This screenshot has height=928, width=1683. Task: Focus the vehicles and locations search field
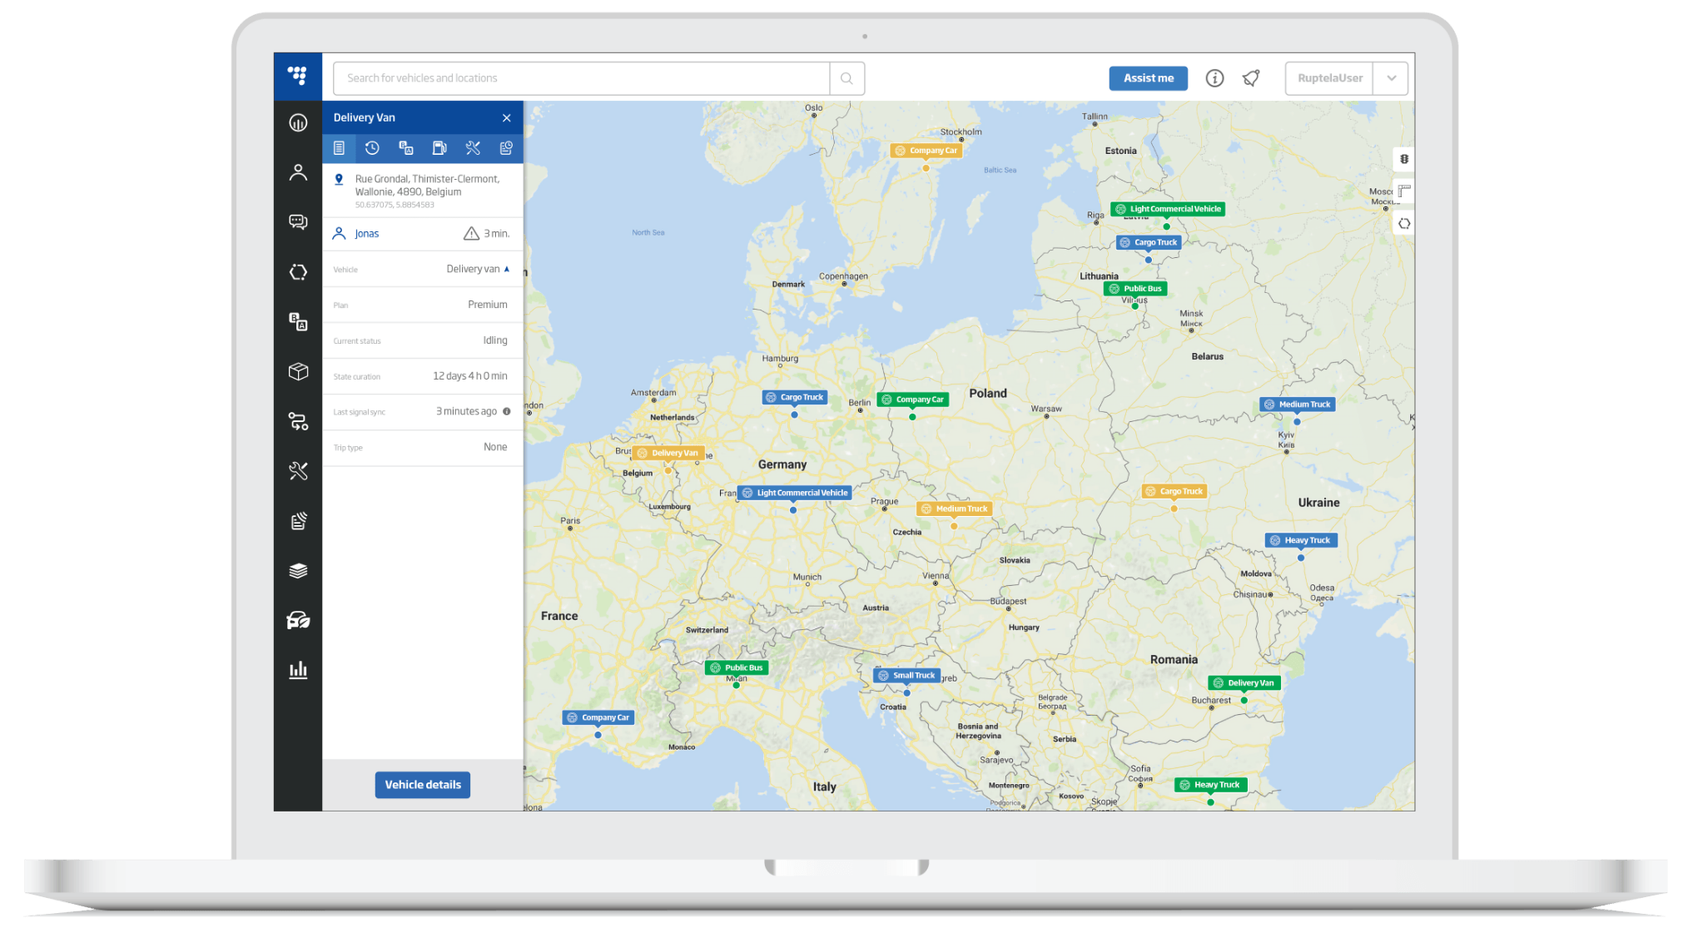tap(582, 78)
